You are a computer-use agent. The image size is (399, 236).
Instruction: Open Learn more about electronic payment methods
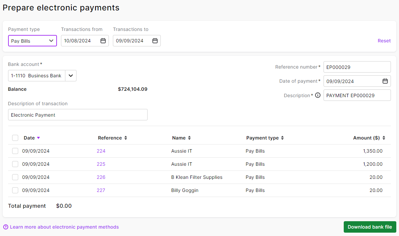(65, 227)
